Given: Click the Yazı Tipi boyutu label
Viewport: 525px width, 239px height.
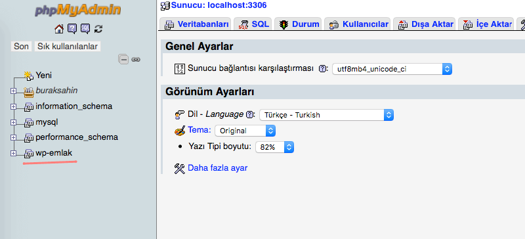Looking at the screenshot, I should pyautogui.click(x=220, y=146).
